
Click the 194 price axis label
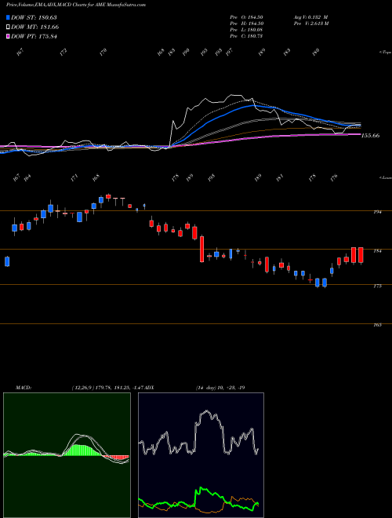pyautogui.click(x=377, y=212)
